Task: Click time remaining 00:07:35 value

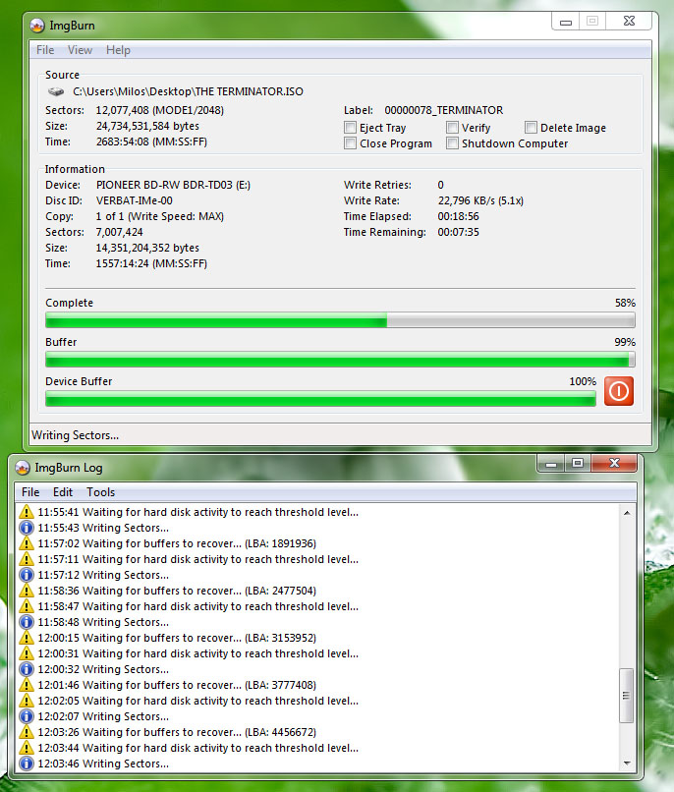Action: click(x=459, y=232)
